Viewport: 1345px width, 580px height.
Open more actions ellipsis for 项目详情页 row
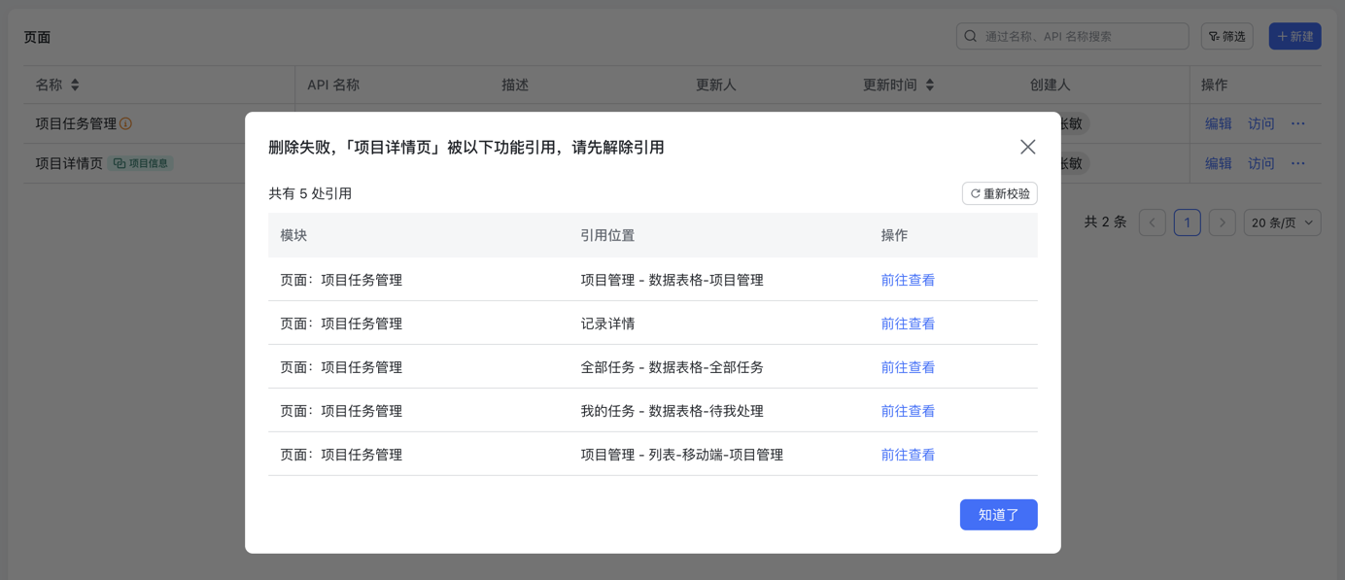(1298, 163)
